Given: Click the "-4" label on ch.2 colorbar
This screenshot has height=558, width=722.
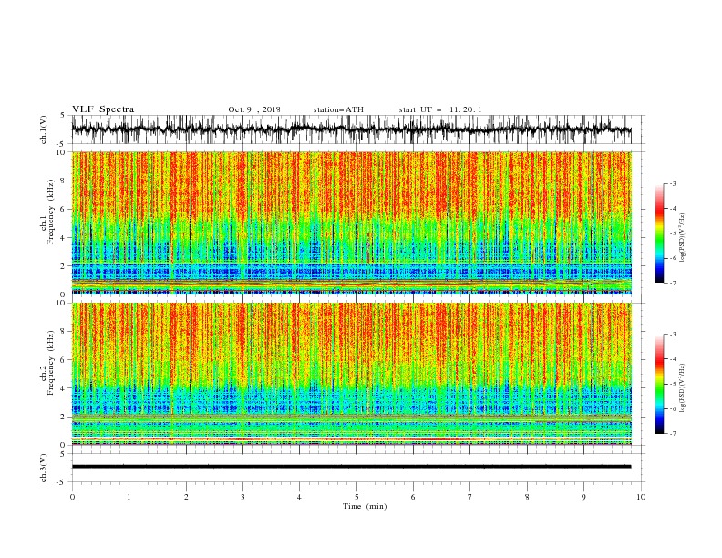Looking at the screenshot, I should 672,359.
